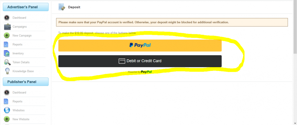The width and height of the screenshot is (297, 125).
Task: Click the Publisher's Dashboard gauge icon
Action: pos(7,92)
